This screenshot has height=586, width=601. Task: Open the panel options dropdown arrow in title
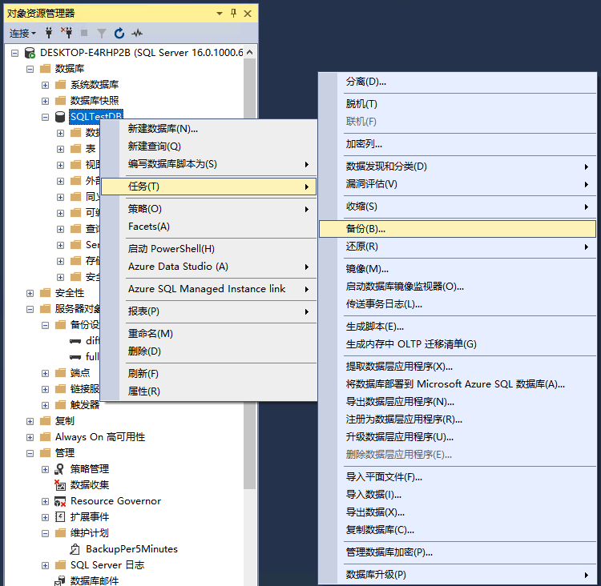click(x=220, y=14)
